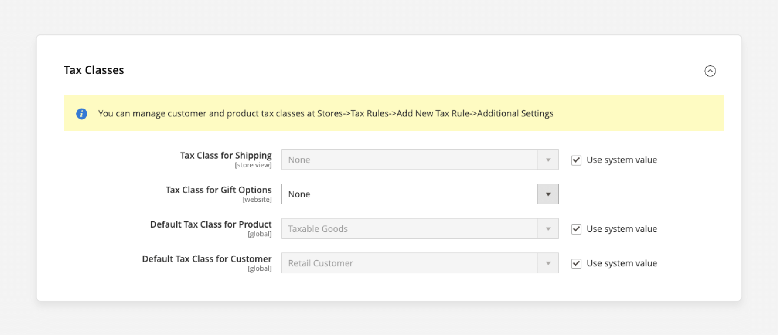Click the [website] scope text
The height and width of the screenshot is (335, 778).
coord(257,200)
